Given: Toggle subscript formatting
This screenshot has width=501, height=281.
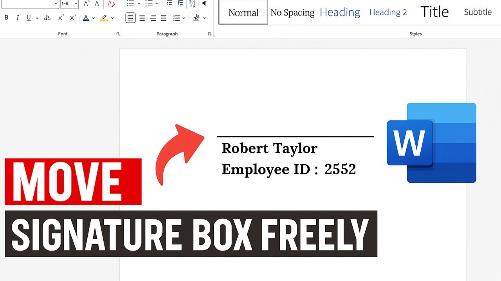Looking at the screenshot, I should [60, 18].
